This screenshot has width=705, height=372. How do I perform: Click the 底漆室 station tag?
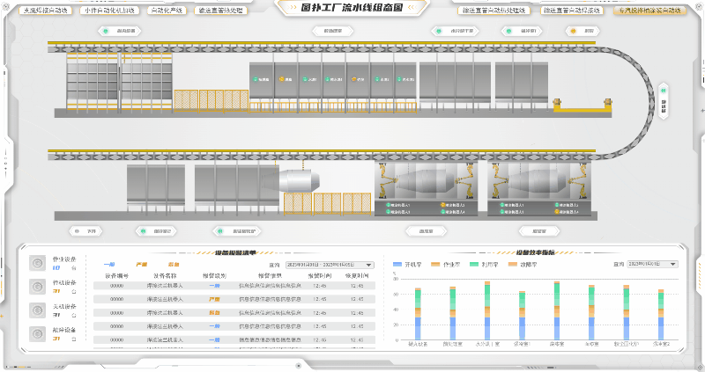pyautogui.click(x=539, y=231)
